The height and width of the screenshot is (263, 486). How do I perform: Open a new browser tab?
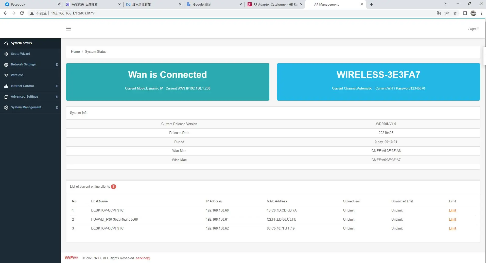coord(372,4)
